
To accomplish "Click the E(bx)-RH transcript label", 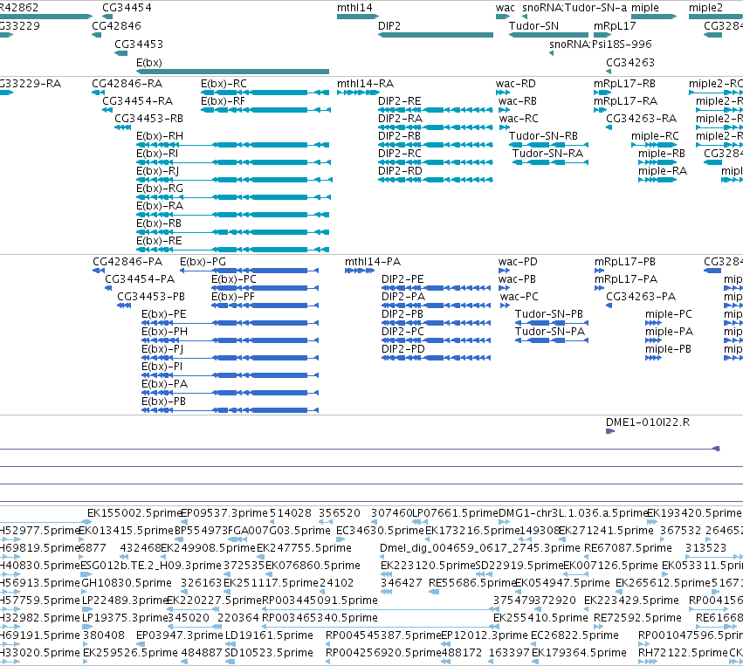I will (160, 136).
